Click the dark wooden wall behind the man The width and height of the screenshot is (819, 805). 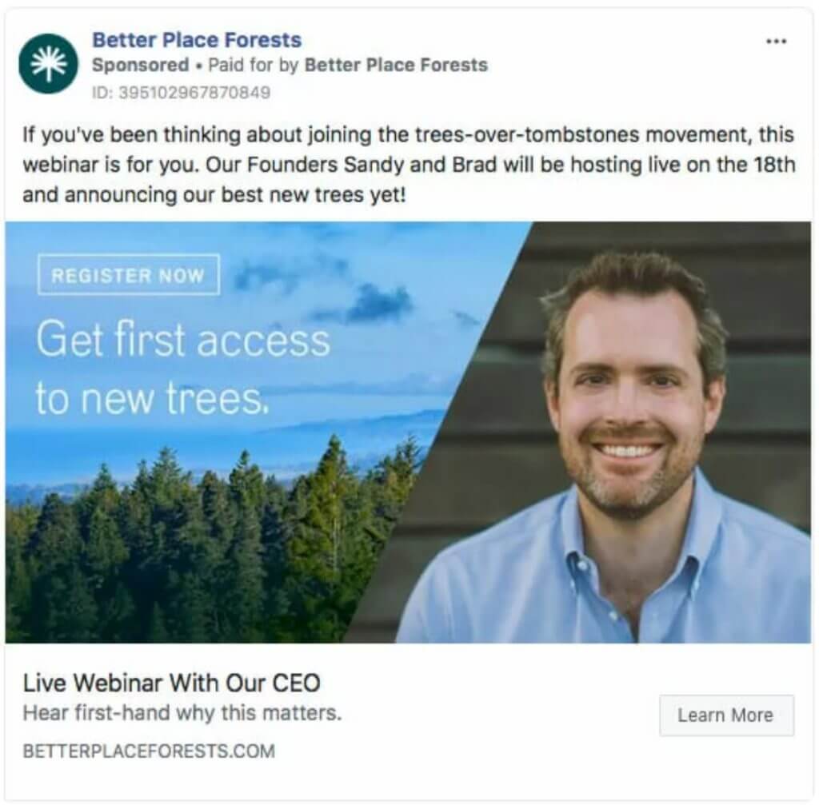coord(762,365)
